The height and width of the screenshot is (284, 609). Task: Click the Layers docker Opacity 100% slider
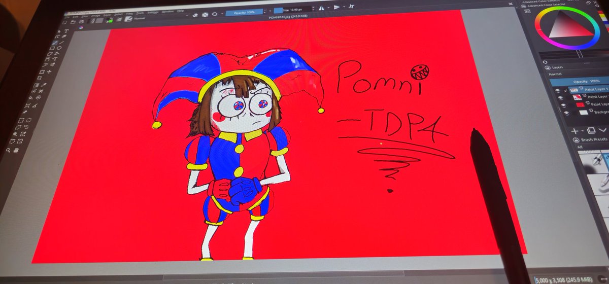pyautogui.click(x=580, y=81)
